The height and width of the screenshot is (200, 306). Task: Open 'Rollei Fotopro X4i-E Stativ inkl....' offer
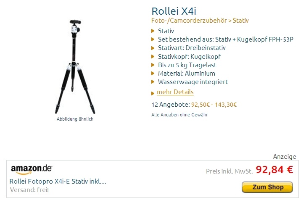[x=58, y=182]
